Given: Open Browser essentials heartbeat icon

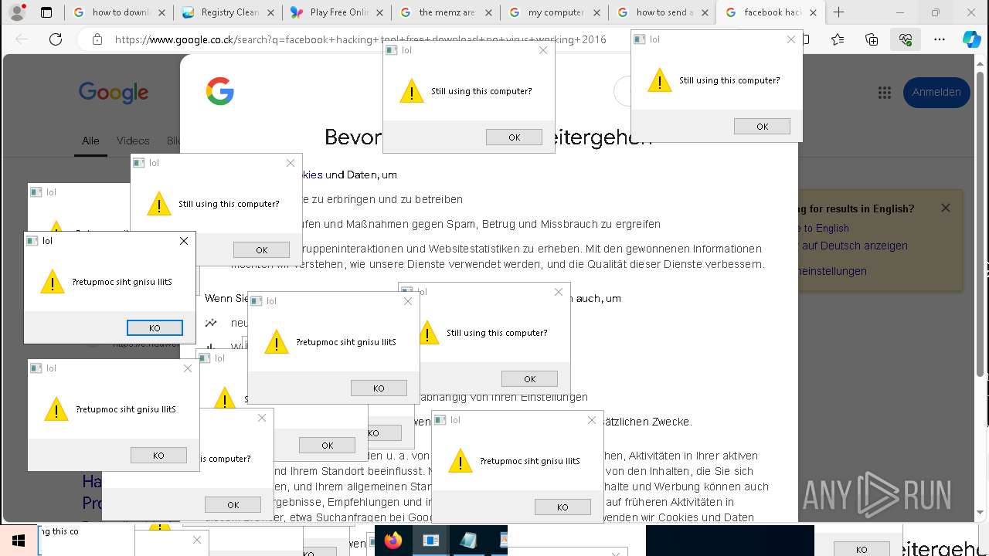Looking at the screenshot, I should tap(906, 39).
